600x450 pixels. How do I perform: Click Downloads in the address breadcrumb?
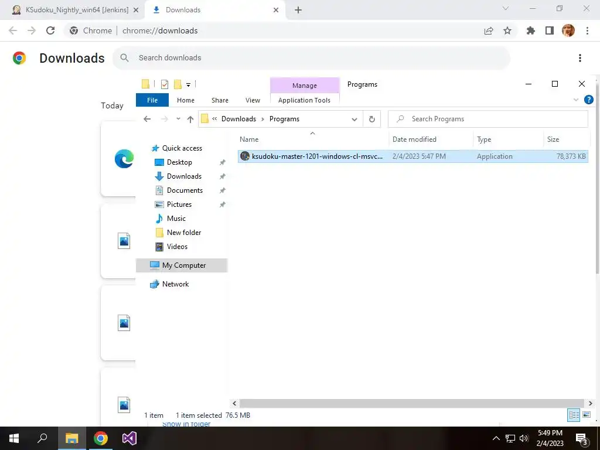239,119
